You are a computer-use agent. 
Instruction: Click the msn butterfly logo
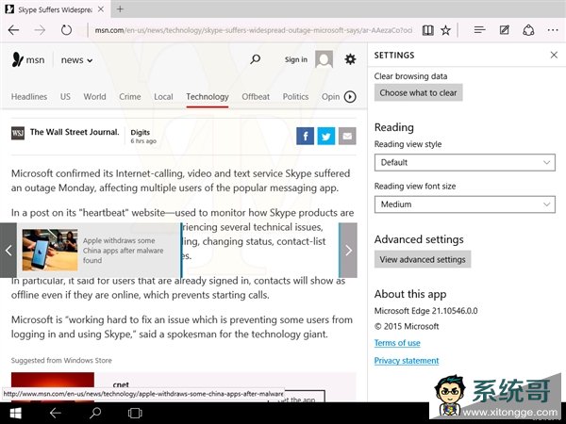coord(17,59)
